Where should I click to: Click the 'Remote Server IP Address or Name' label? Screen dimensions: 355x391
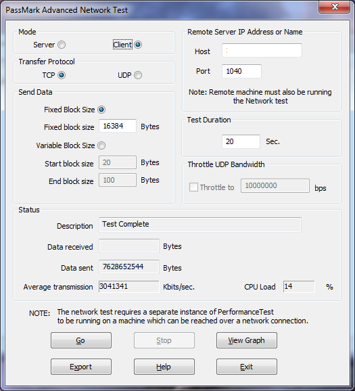click(245, 32)
